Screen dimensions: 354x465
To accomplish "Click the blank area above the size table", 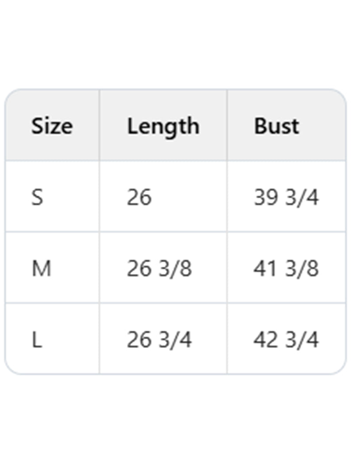I will point(177,44).
